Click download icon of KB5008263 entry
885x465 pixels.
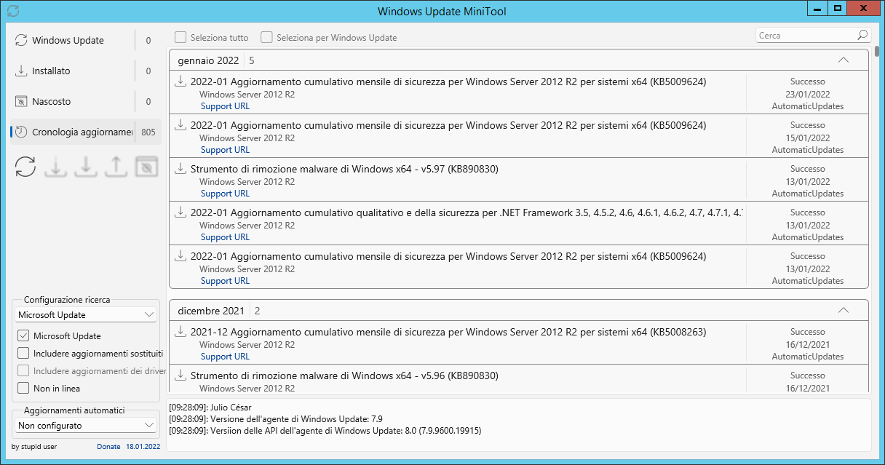point(180,332)
